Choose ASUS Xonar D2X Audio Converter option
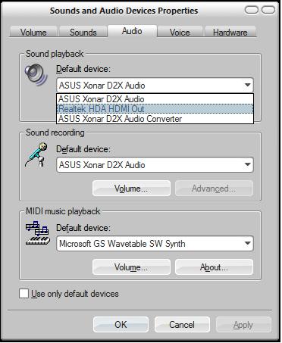This screenshot has height=343, width=282. 155,119
